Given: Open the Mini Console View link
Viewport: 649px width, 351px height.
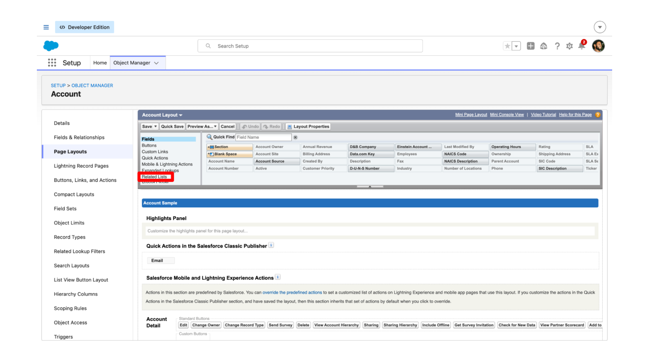Looking at the screenshot, I should coord(507,115).
